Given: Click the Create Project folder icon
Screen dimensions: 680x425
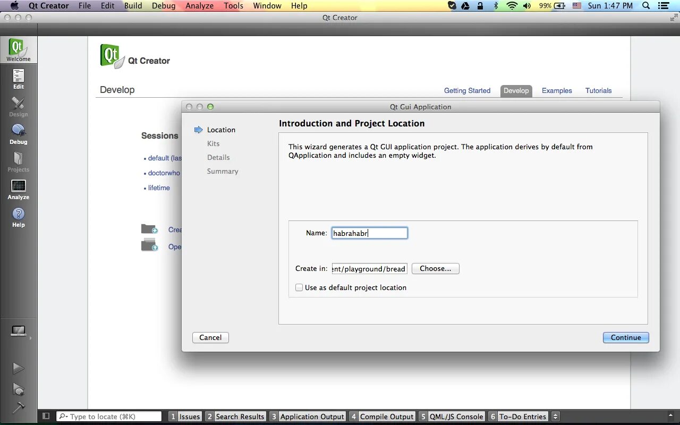Looking at the screenshot, I should point(149,229).
